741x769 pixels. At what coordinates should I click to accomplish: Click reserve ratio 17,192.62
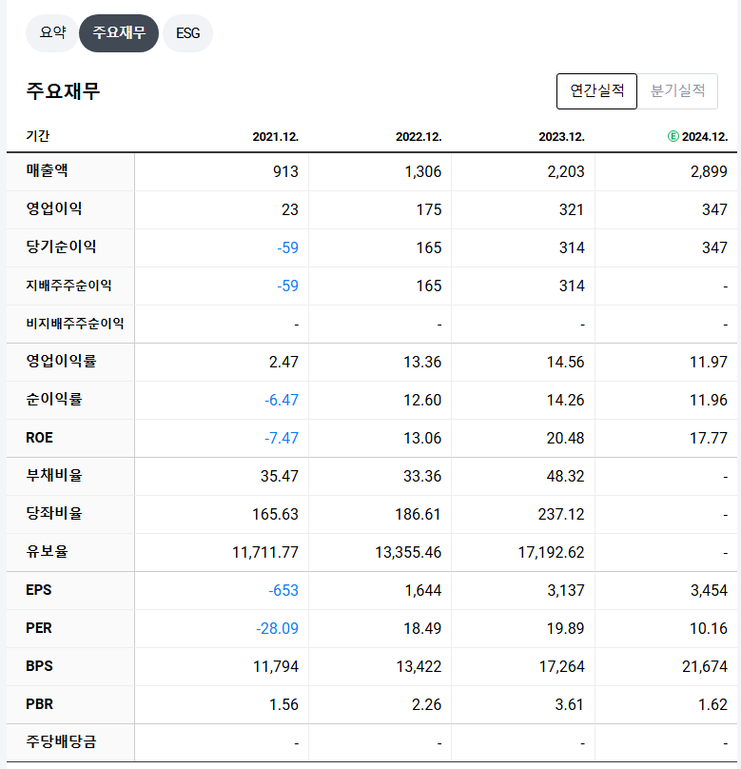(552, 553)
